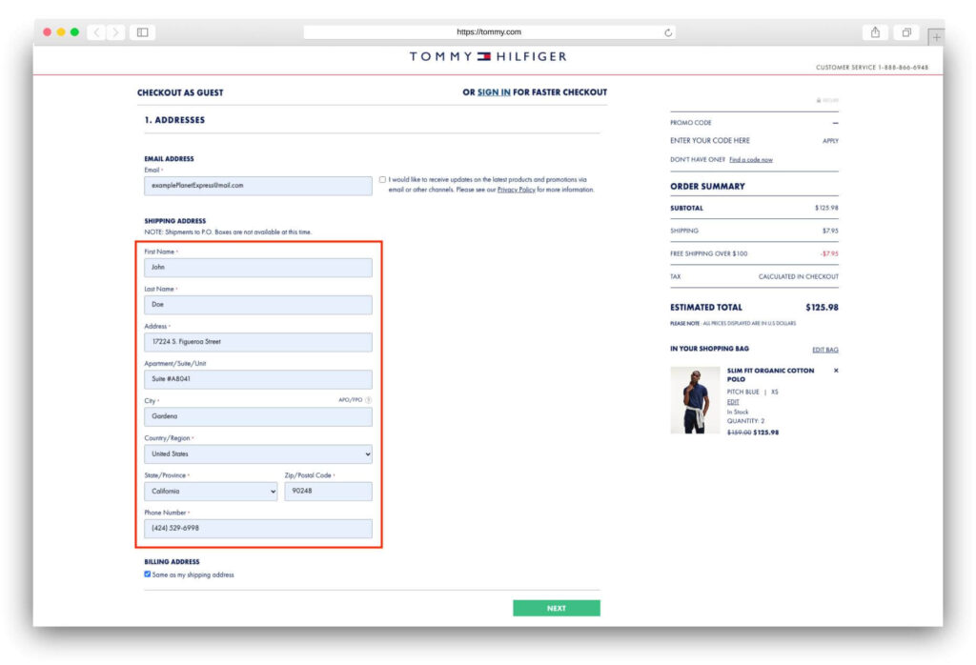Click the Last Name field
The image size is (976, 665).
tap(258, 305)
